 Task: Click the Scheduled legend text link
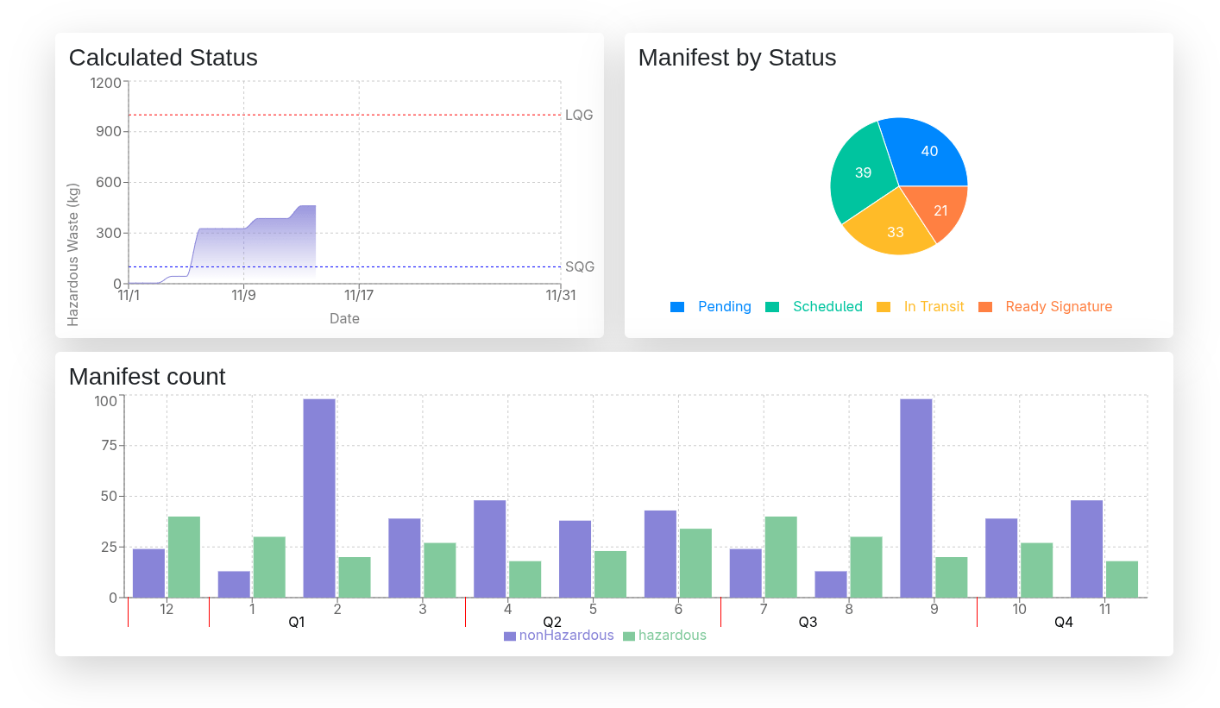(827, 306)
